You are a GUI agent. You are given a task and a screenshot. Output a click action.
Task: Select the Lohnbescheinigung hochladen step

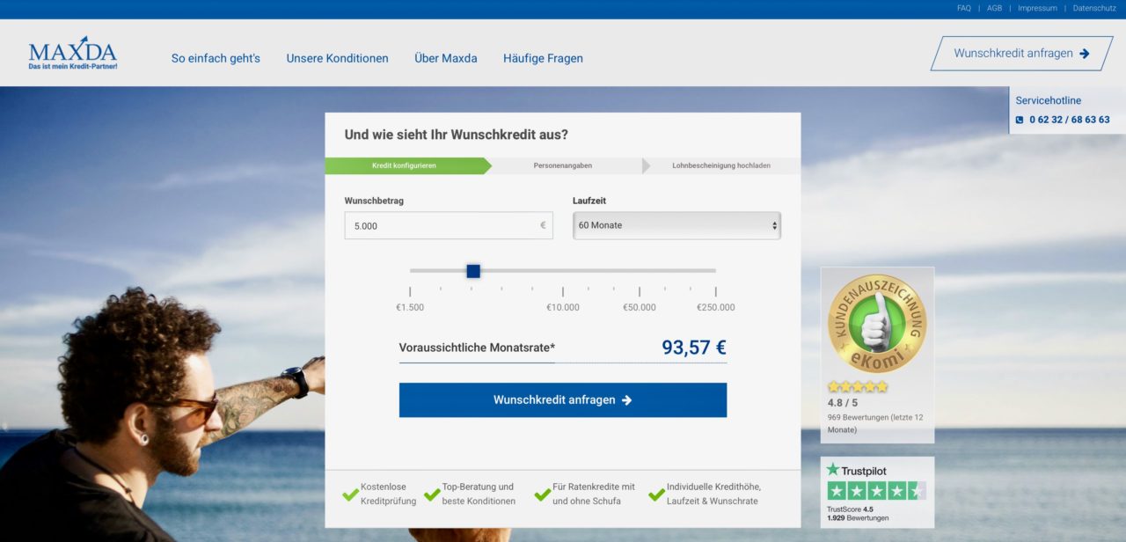tap(721, 165)
